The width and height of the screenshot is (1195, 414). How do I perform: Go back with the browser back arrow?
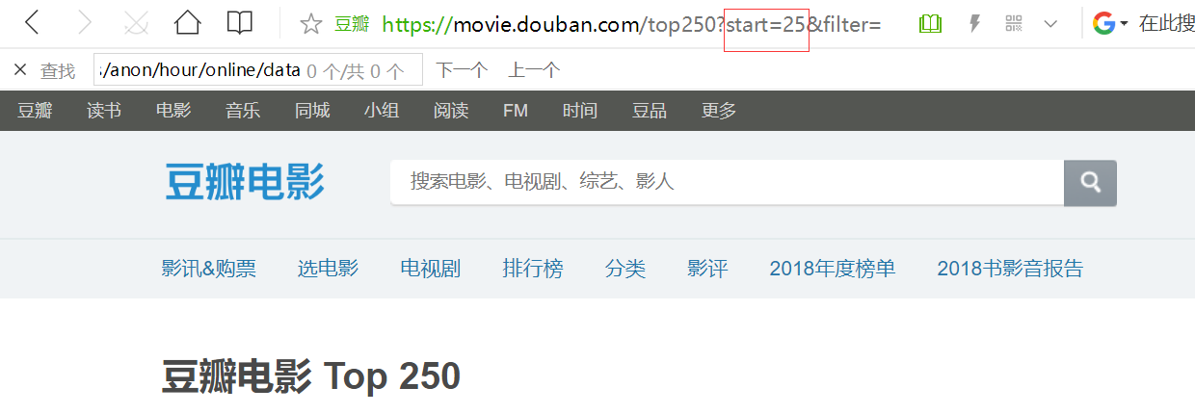point(32,23)
